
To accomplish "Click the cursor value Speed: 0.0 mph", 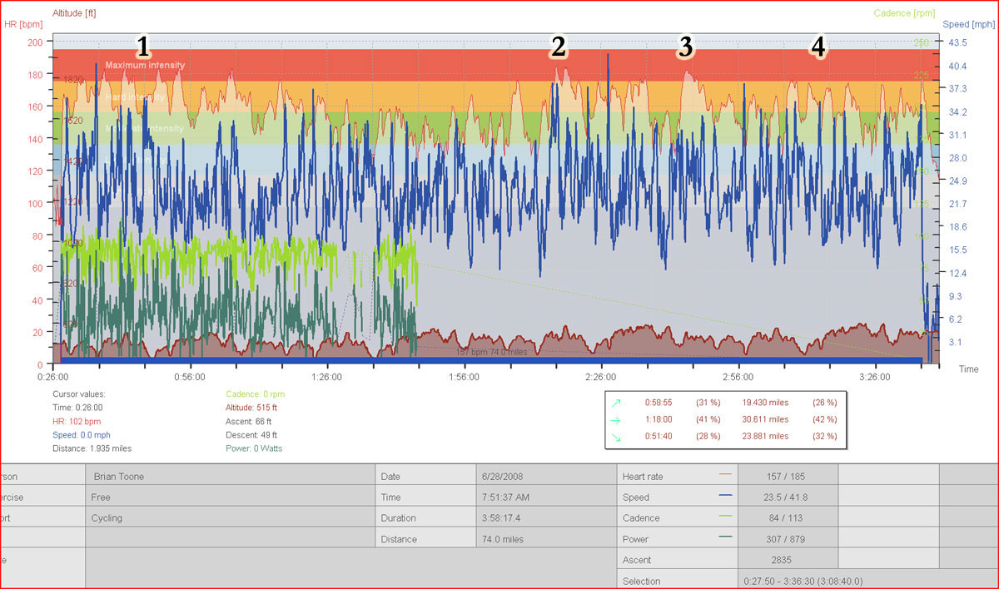I will coord(82,434).
